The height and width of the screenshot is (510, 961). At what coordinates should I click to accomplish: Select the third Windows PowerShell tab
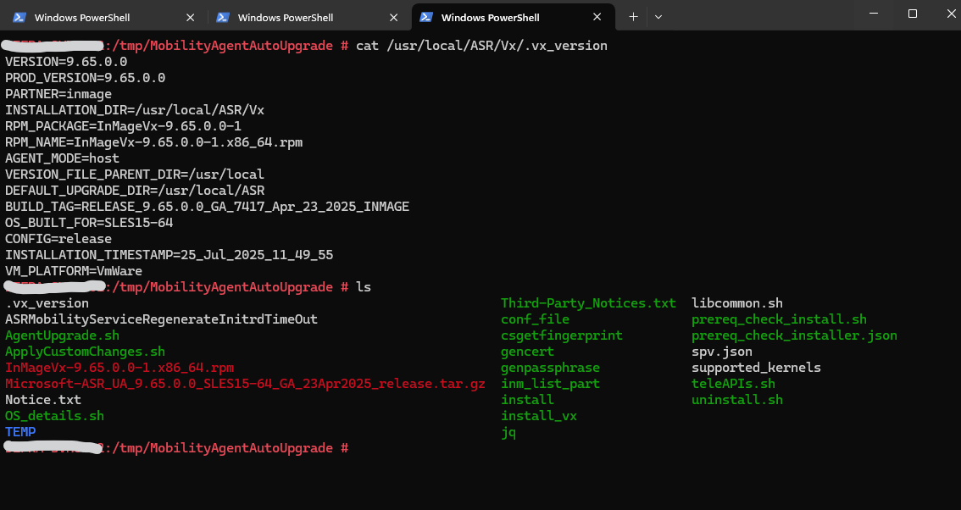point(513,17)
